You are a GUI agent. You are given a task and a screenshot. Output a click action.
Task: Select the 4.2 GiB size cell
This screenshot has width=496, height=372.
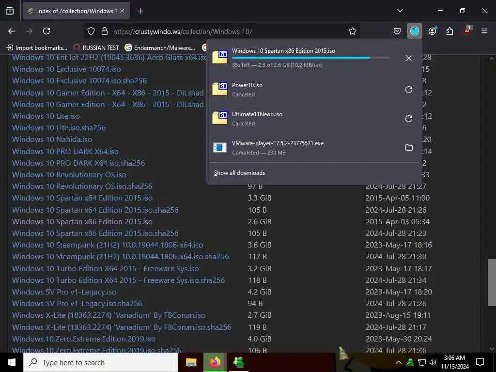pyautogui.click(x=260, y=292)
